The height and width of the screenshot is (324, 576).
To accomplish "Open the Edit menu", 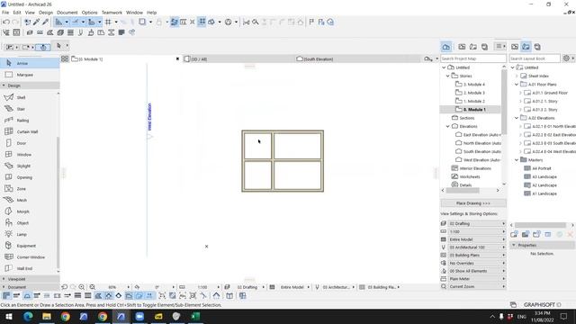I will pyautogui.click(x=17, y=13).
